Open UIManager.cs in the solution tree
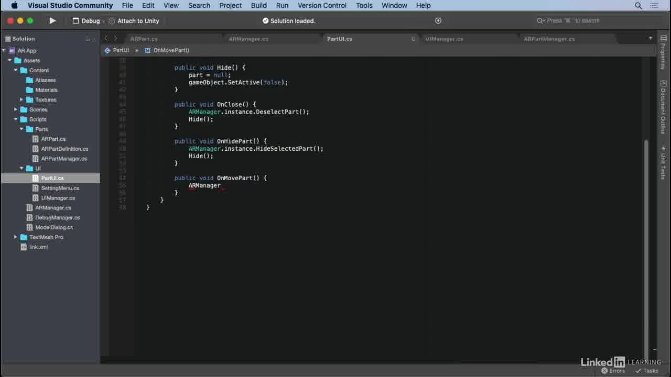Viewport: 671px width, 377px height. [58, 198]
